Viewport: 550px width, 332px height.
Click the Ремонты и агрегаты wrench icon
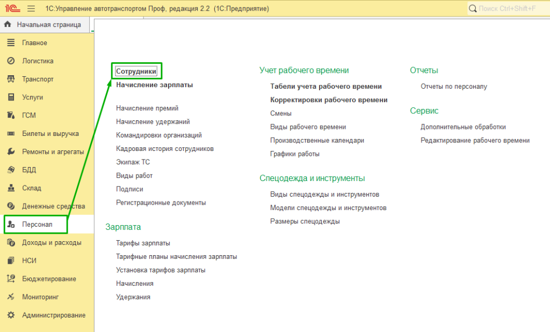pyautogui.click(x=11, y=151)
